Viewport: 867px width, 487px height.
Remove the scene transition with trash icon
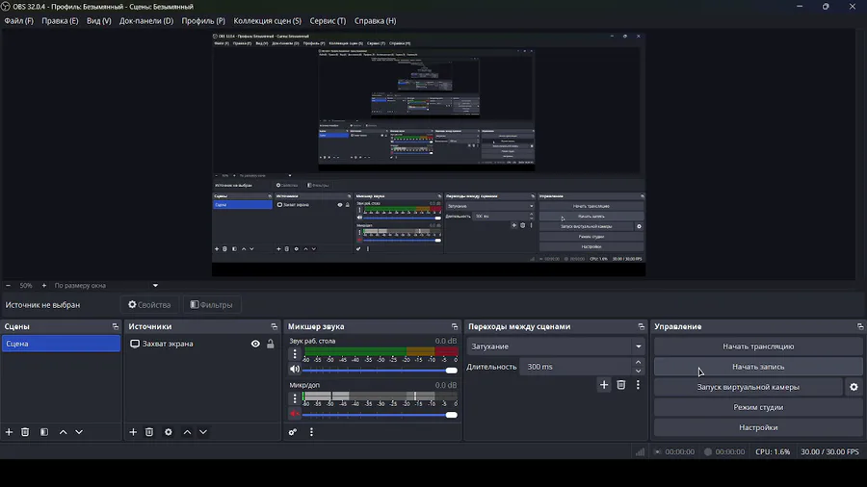click(621, 385)
